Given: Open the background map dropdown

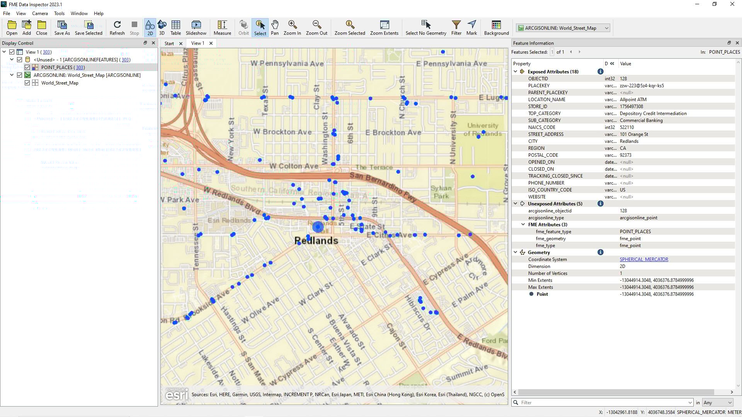Looking at the screenshot, I should click(x=563, y=28).
